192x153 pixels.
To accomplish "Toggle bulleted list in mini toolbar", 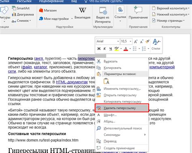I will point(135,49).
